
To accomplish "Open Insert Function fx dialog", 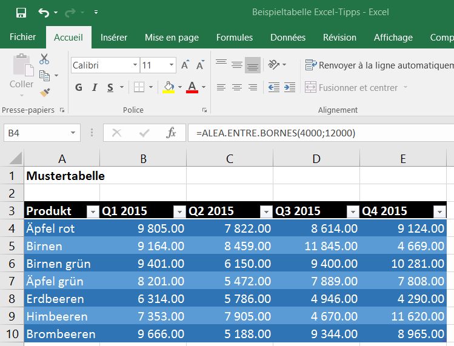I will coord(171,133).
